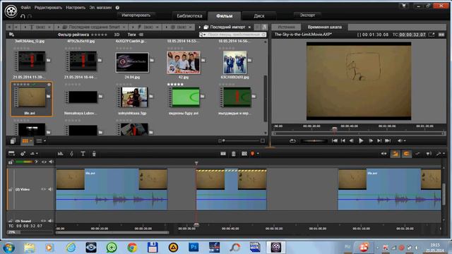
Task: Open the shopping cart icon in title bar
Action: [x=404, y=6]
